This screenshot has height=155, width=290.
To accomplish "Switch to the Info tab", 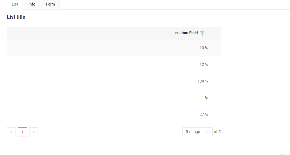I will pyautogui.click(x=32, y=4).
